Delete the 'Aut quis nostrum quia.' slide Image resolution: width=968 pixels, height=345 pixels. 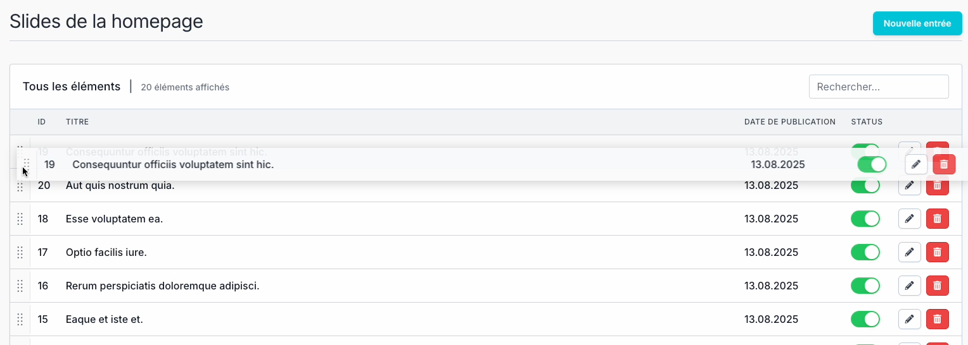pos(937,186)
